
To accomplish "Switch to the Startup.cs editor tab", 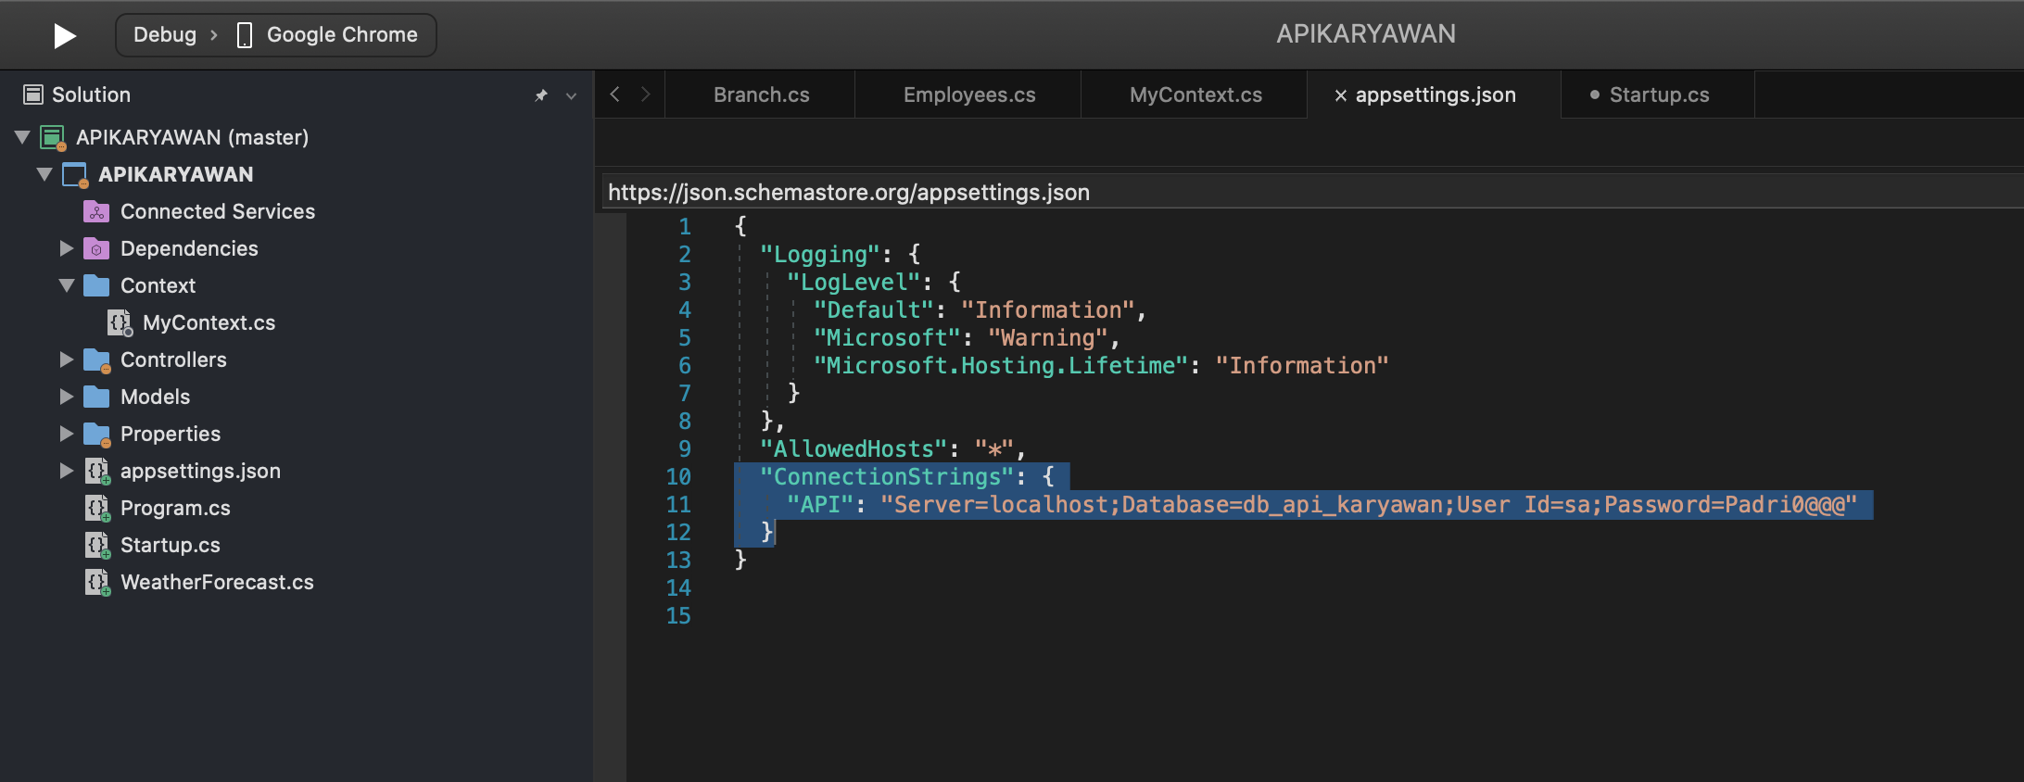I will 1659,95.
